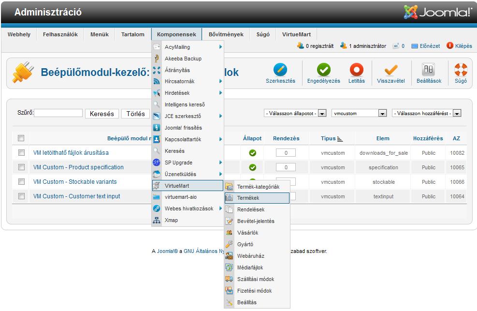Click the Hirdetések menu icon
Screen dimensions: 477x311
tap(157, 93)
